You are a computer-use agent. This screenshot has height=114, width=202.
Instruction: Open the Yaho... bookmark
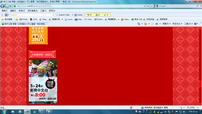tap(125, 19)
